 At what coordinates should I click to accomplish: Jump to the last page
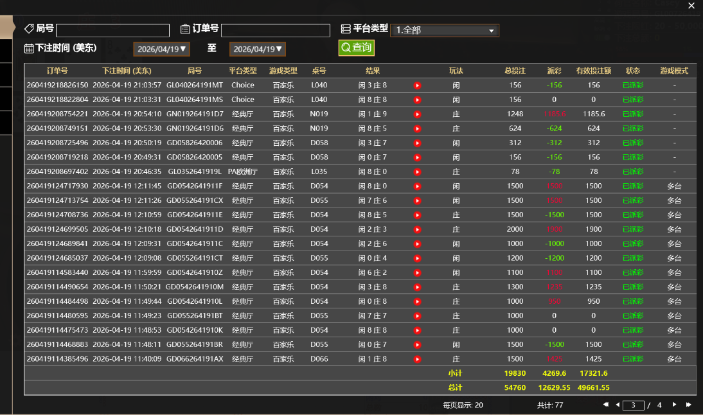pos(689,405)
